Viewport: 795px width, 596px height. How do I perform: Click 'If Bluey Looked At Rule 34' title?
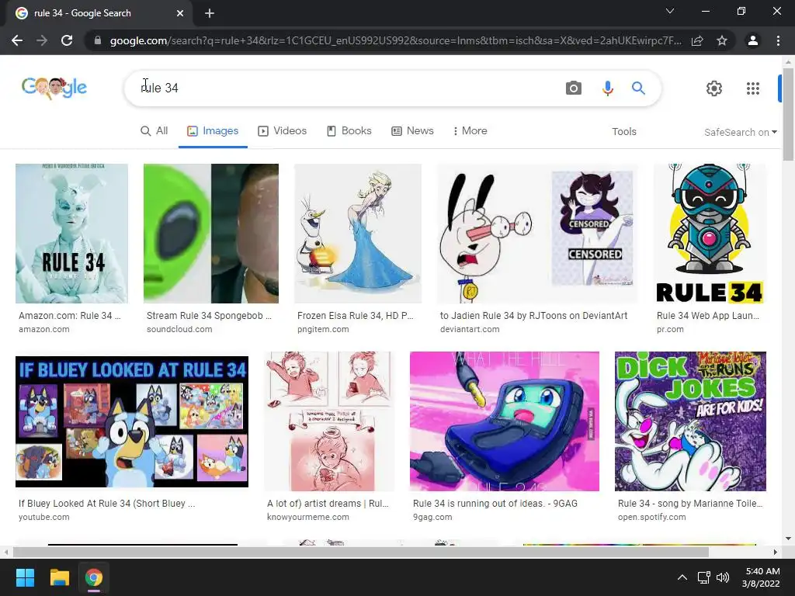[x=107, y=504]
